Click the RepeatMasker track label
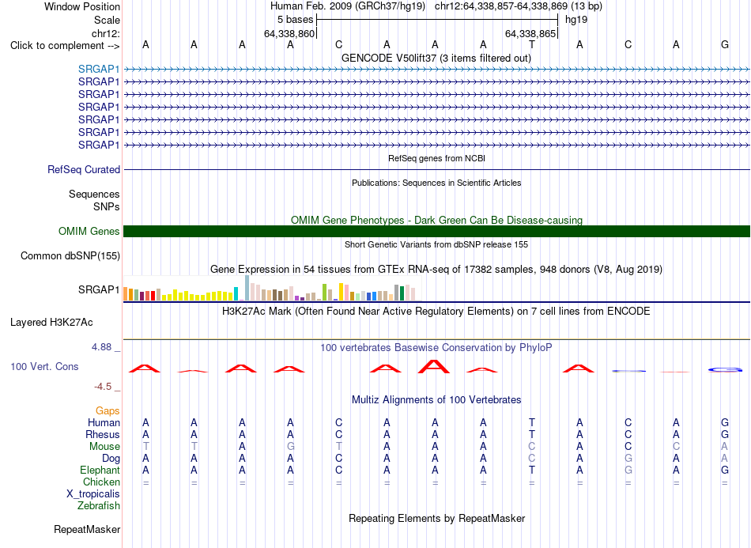 [x=87, y=529]
